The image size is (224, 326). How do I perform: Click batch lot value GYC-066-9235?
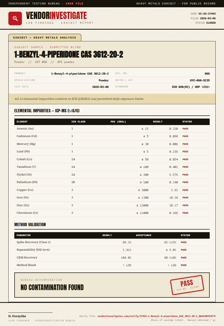point(200,80)
